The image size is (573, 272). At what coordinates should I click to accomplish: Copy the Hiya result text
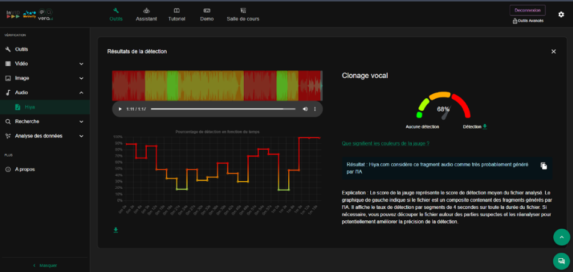(x=544, y=166)
